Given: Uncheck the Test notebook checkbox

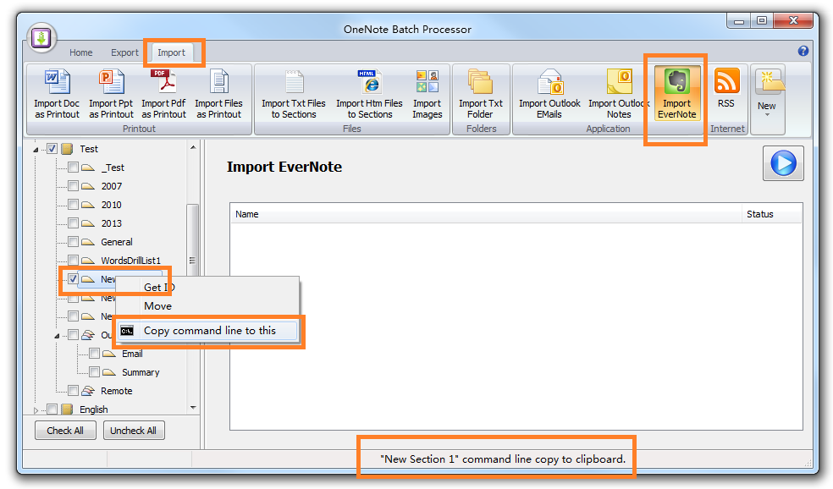Looking at the screenshot, I should pos(52,149).
